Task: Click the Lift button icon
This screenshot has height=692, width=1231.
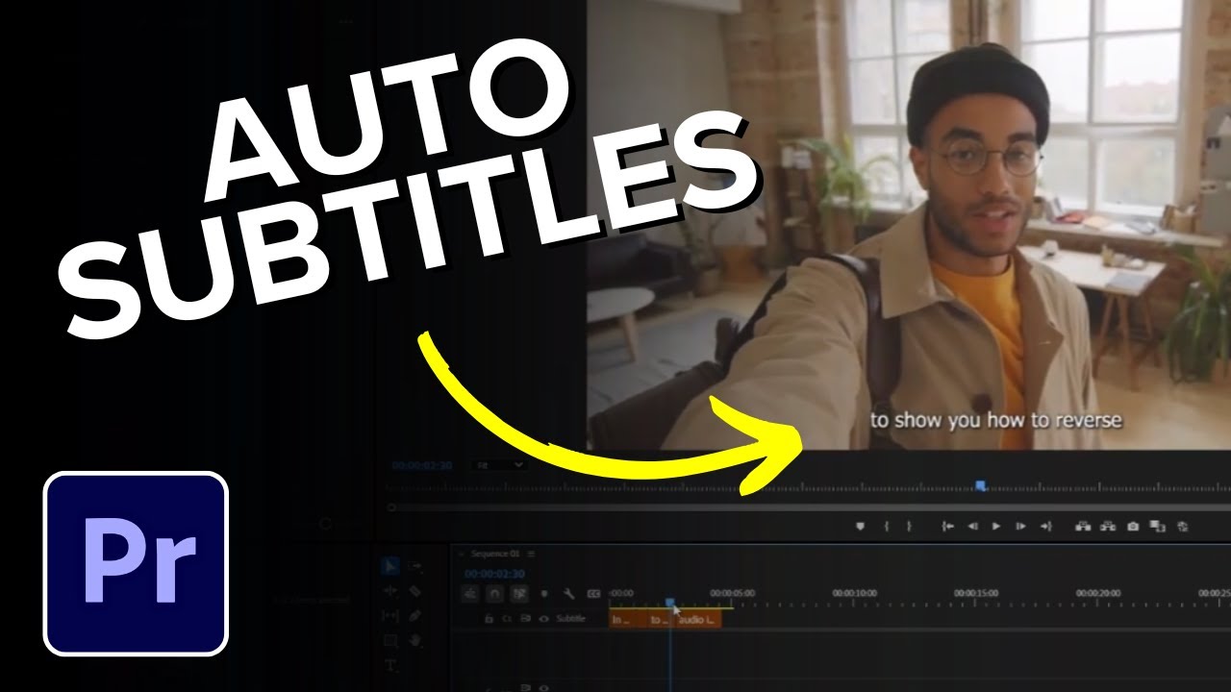Action: click(1083, 526)
